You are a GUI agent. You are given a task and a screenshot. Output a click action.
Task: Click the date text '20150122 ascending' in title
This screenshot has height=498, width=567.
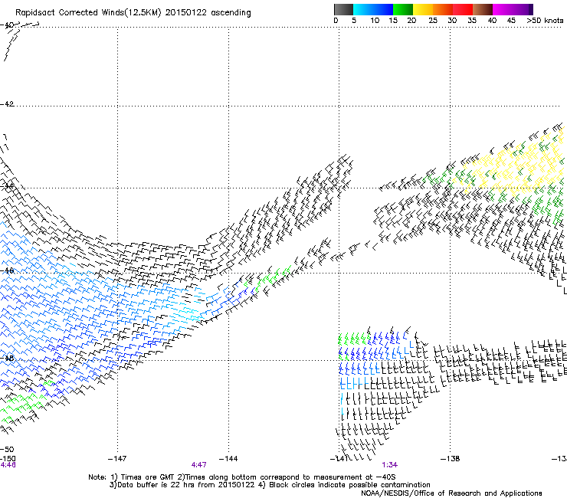(x=208, y=13)
